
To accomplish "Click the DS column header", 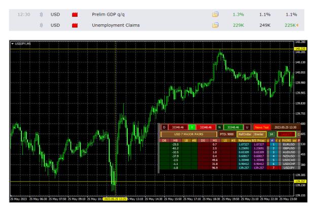I will [203, 140].
